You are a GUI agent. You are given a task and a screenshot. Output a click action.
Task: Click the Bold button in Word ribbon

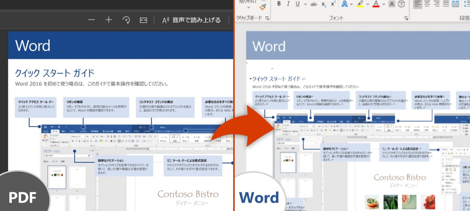pos(279,4)
